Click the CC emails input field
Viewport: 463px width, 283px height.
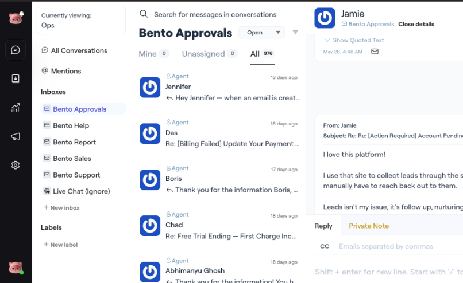(x=385, y=246)
